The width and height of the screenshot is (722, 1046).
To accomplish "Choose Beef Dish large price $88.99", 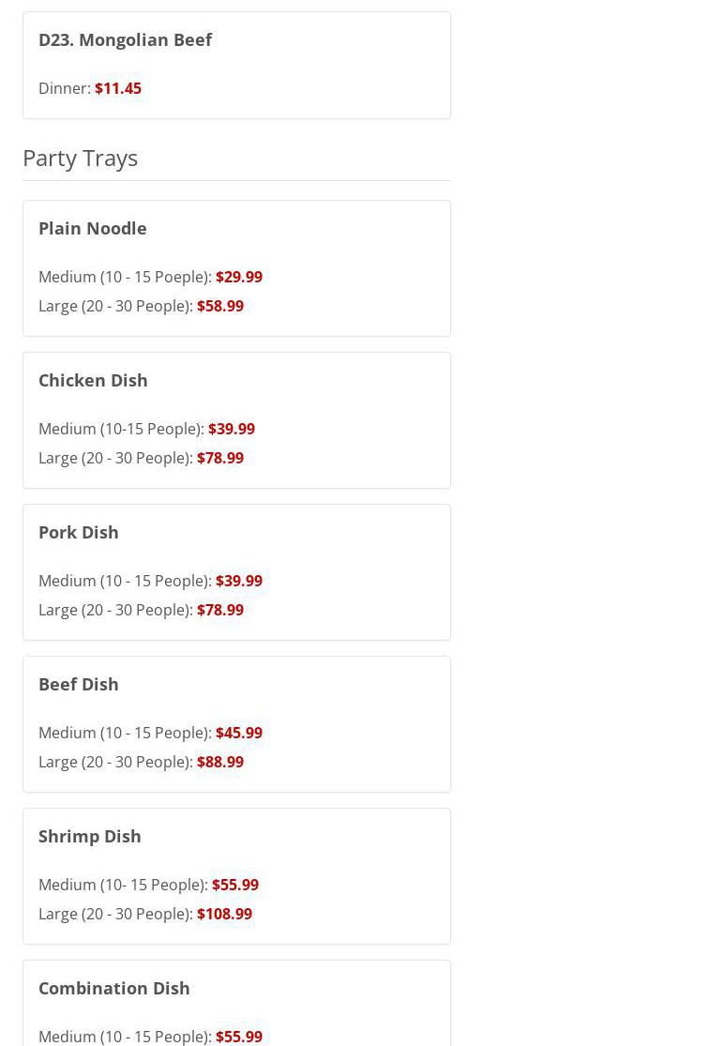I will pos(219,762).
